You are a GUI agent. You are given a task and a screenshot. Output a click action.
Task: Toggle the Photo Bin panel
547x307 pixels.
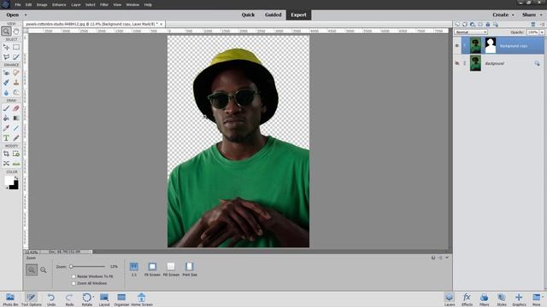click(x=10, y=299)
